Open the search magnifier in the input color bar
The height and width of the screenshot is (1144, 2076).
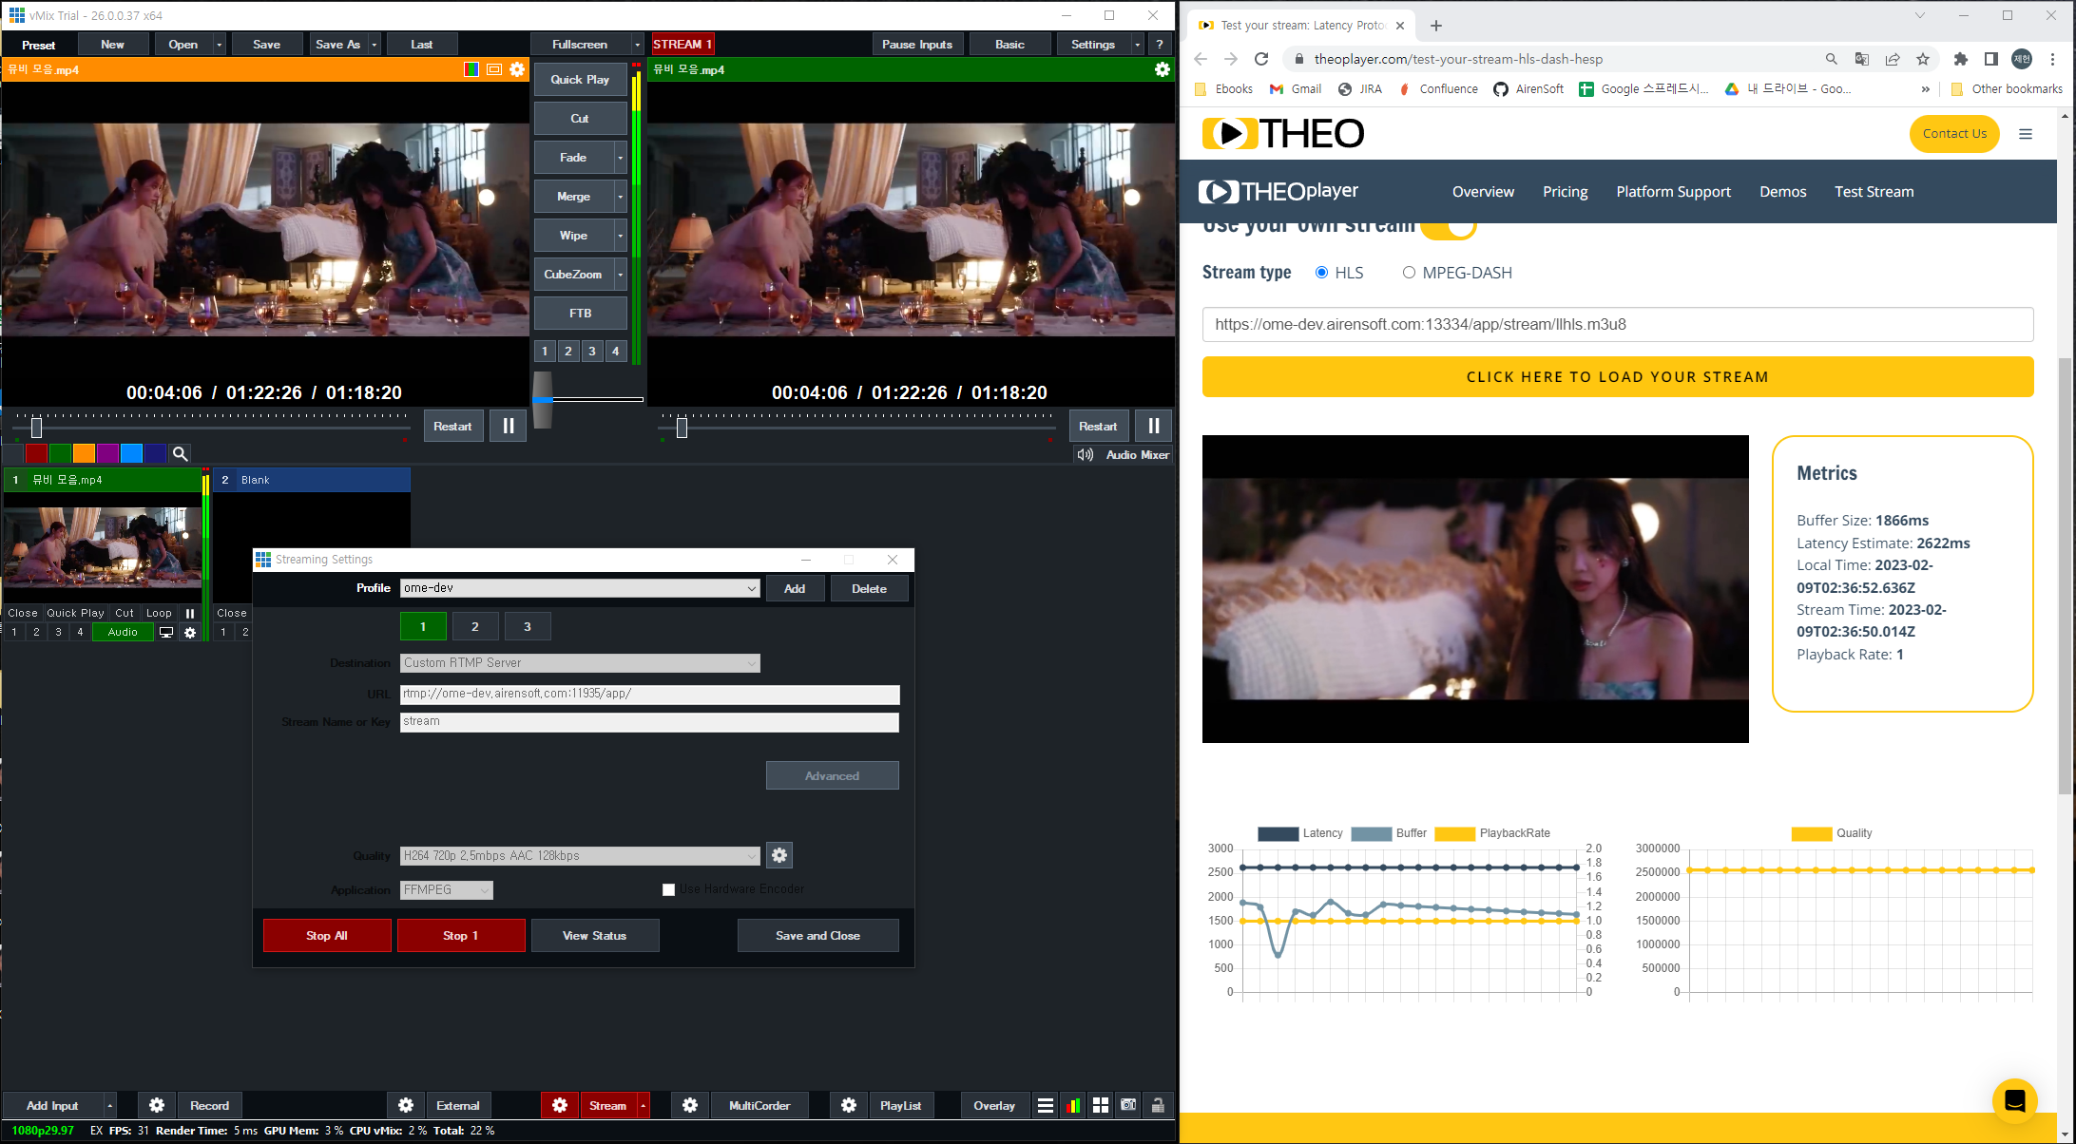point(180,453)
